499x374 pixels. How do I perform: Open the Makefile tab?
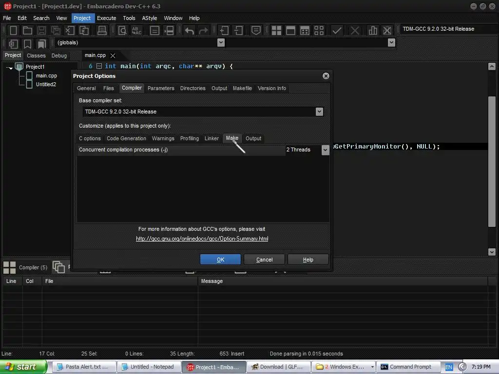coord(242,89)
